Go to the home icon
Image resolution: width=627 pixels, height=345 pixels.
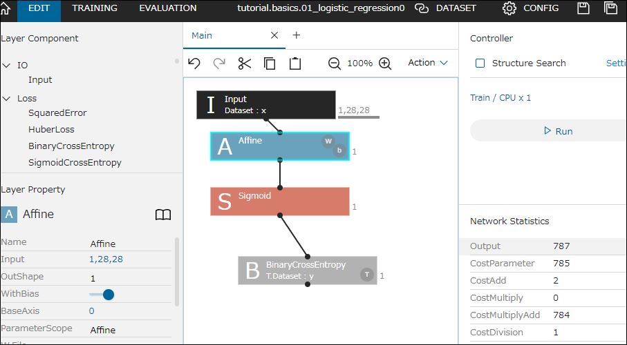coord(6,9)
